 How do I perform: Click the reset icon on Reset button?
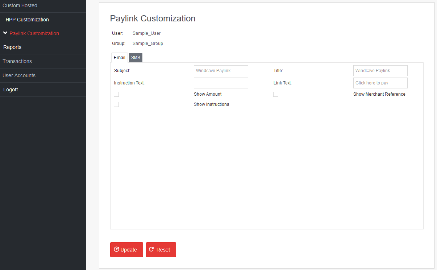(x=151, y=249)
